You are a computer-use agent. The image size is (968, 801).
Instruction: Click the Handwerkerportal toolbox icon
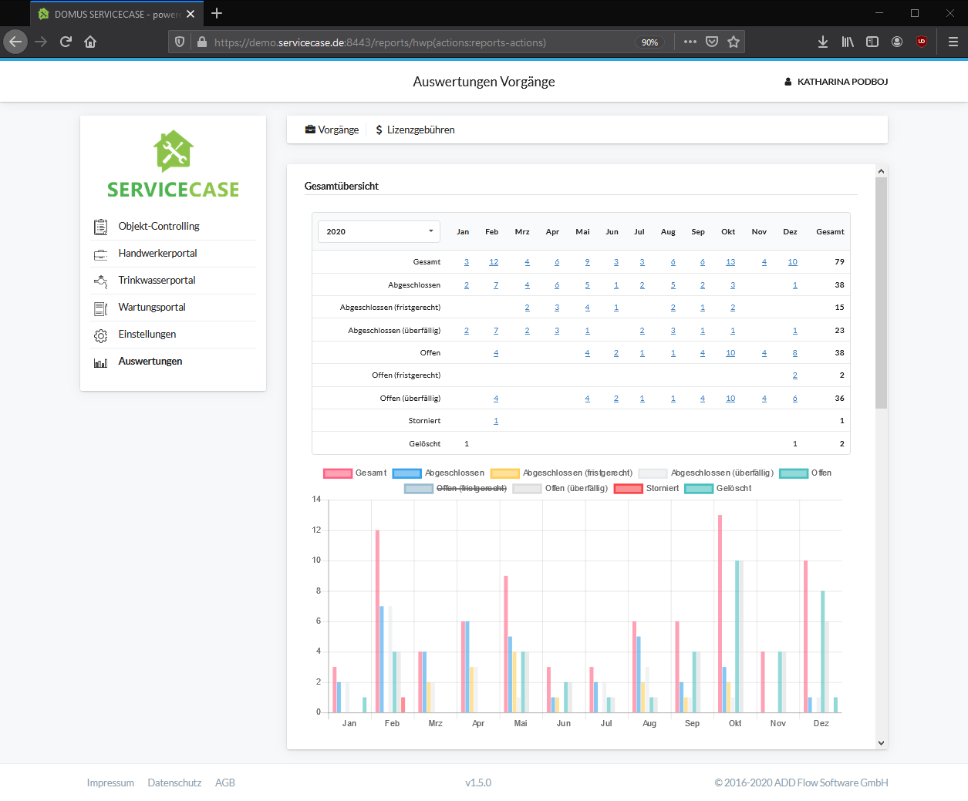tap(100, 254)
